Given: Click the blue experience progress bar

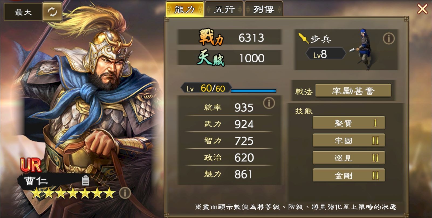Looking at the screenshot, I should [x=253, y=91].
